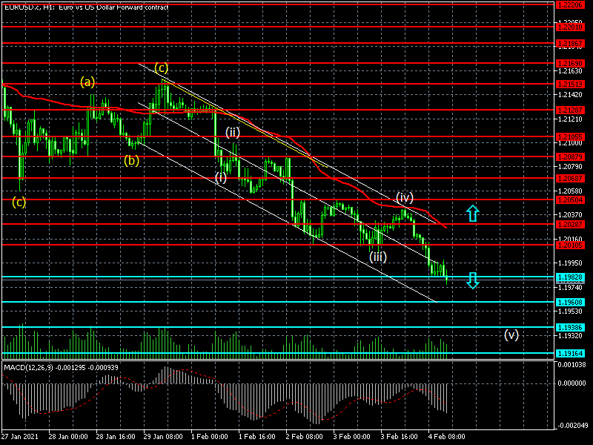Select the white (ii) wave label
This screenshot has height=445, width=593.
233,132
